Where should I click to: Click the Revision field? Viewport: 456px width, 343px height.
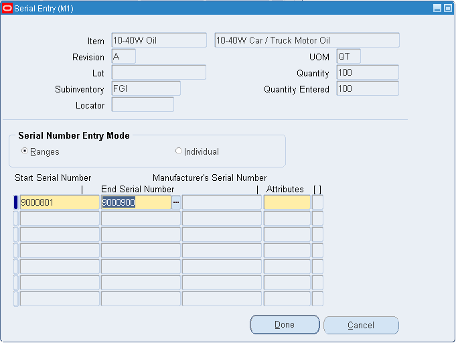(x=124, y=56)
